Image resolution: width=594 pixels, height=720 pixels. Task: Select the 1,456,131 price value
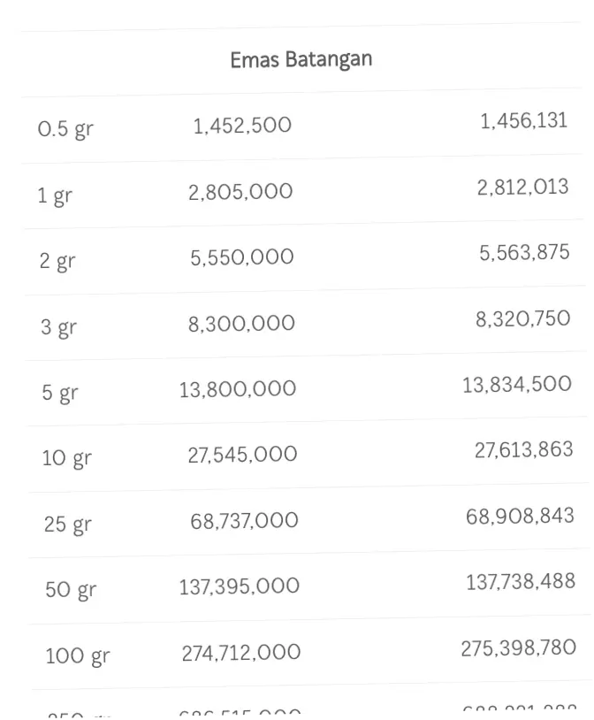[x=524, y=121]
